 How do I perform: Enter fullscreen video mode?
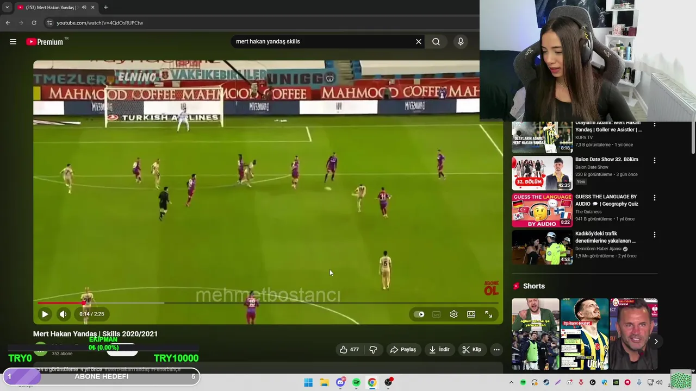489,314
